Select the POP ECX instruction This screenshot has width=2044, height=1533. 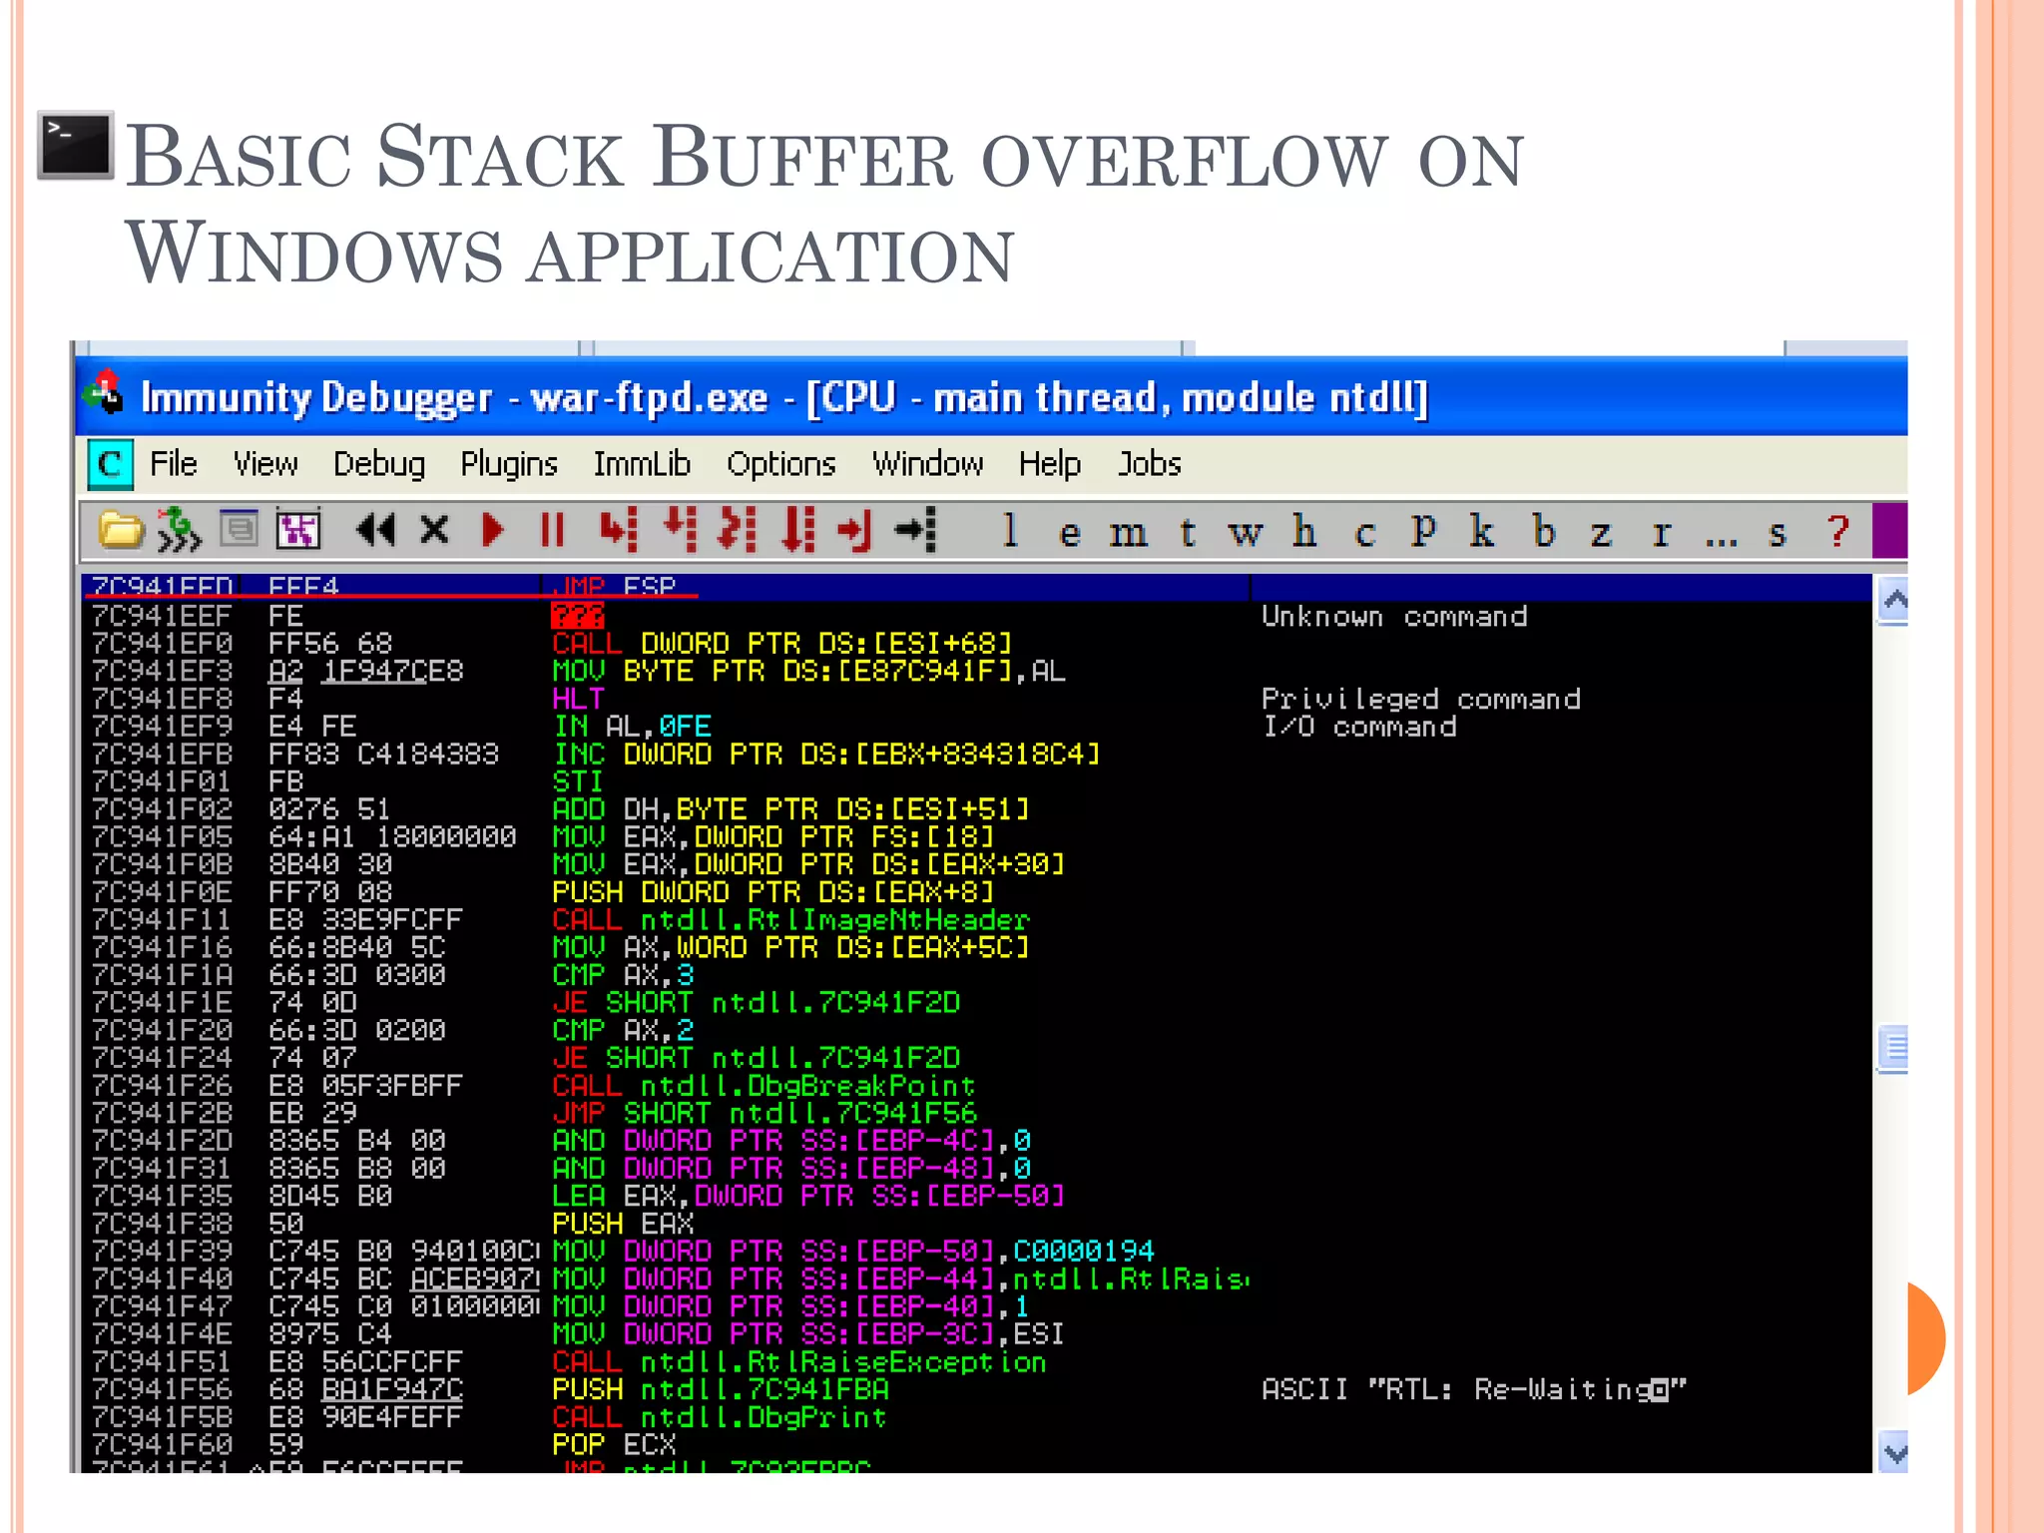(x=614, y=1444)
